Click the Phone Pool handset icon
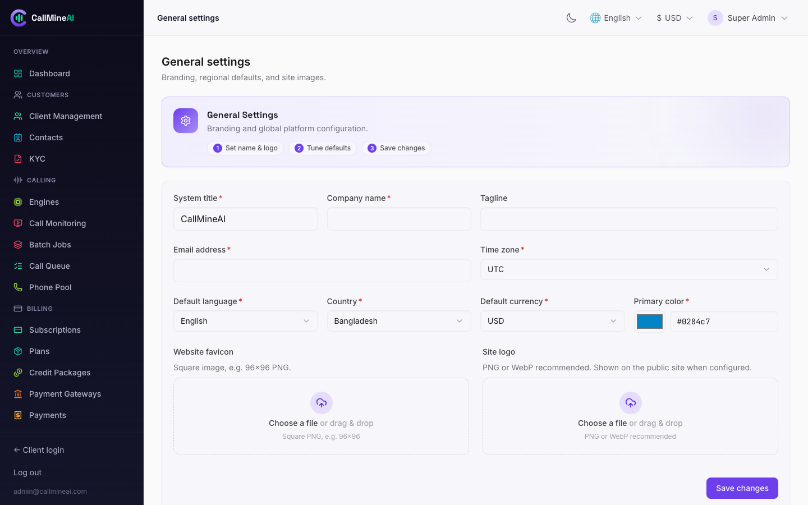This screenshot has height=505, width=808. tap(18, 287)
